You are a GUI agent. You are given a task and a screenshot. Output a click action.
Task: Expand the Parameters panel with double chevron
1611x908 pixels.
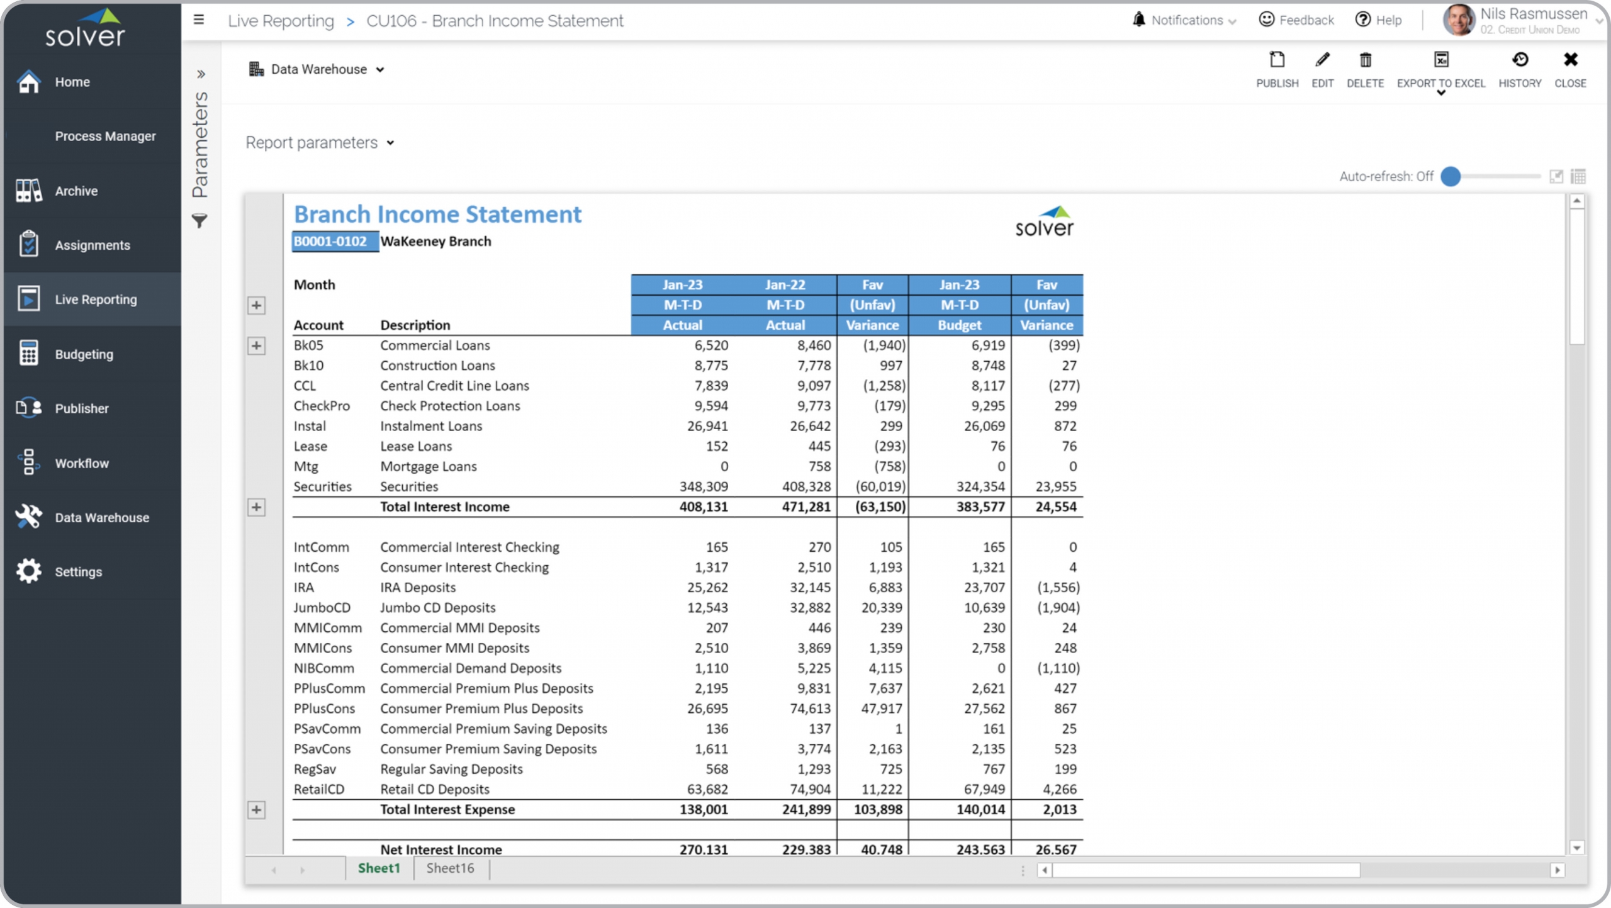click(201, 74)
